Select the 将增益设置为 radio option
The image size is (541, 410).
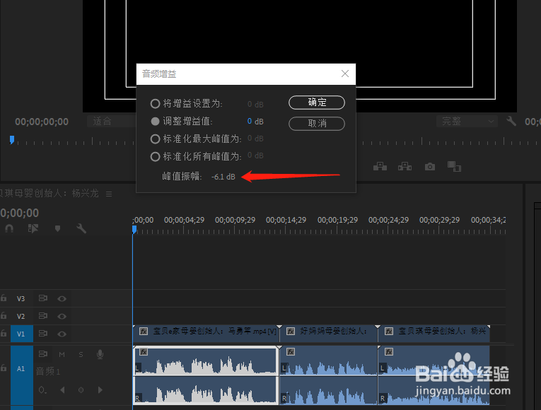click(156, 103)
